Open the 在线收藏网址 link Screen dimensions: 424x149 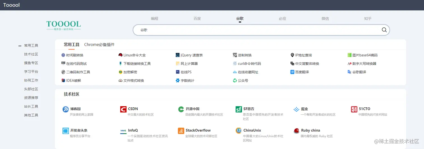point(248,72)
